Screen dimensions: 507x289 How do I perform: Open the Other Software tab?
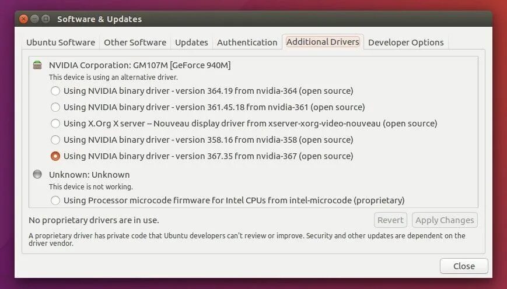(x=135, y=43)
